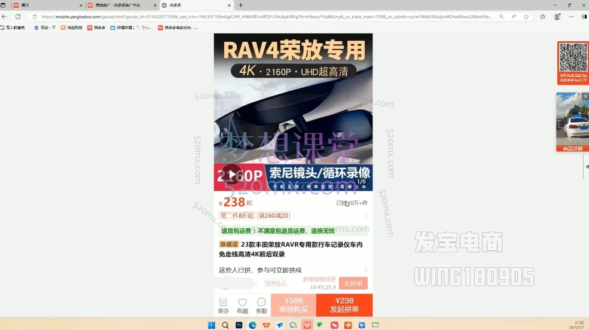Screen dimensions: 589x330
Task: Close the first 首页 tab
Action: pyautogui.click(x=81, y=5)
